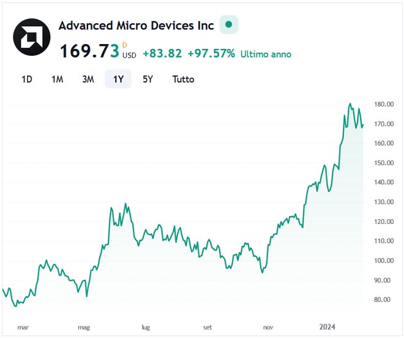Open the Advanced Micro Devices Inc title link
Screen dimensions: 404x339
click(x=136, y=26)
